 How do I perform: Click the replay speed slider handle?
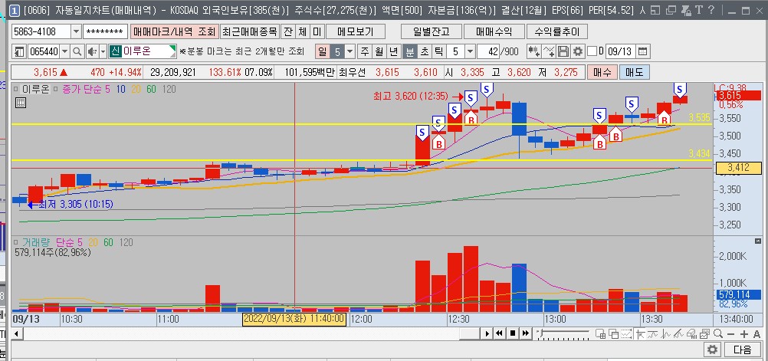tap(540, 333)
